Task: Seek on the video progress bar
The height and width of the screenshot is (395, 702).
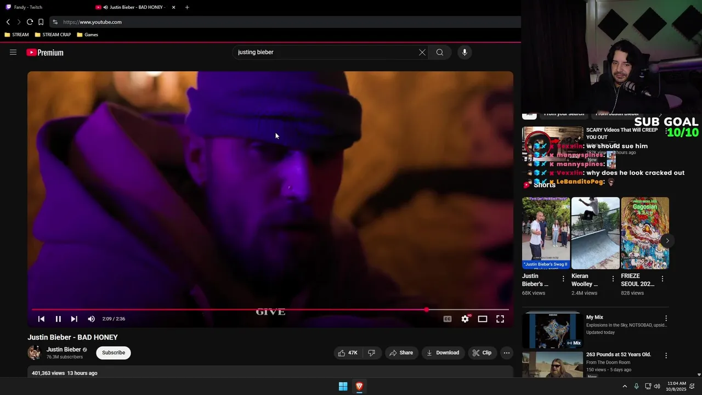Action: [x=270, y=310]
